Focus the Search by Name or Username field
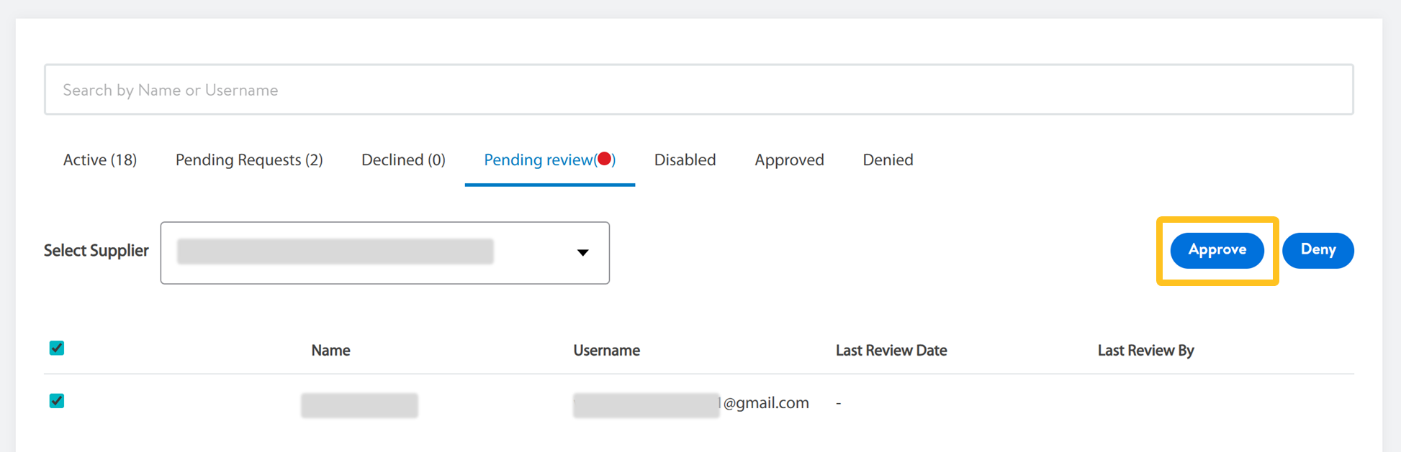 click(x=698, y=90)
